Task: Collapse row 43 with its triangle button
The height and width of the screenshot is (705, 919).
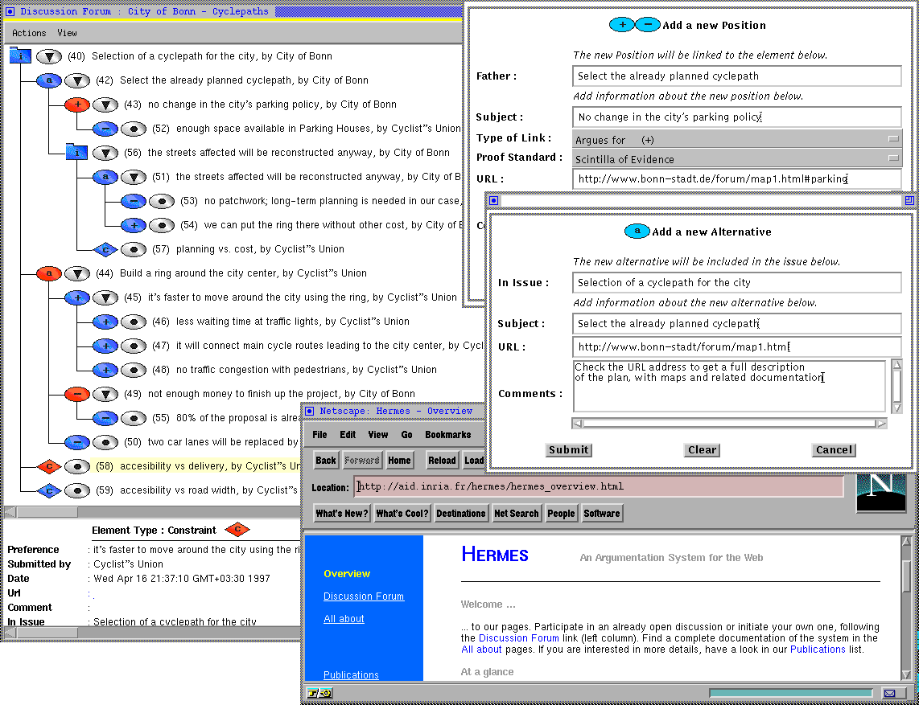Action: [x=105, y=105]
